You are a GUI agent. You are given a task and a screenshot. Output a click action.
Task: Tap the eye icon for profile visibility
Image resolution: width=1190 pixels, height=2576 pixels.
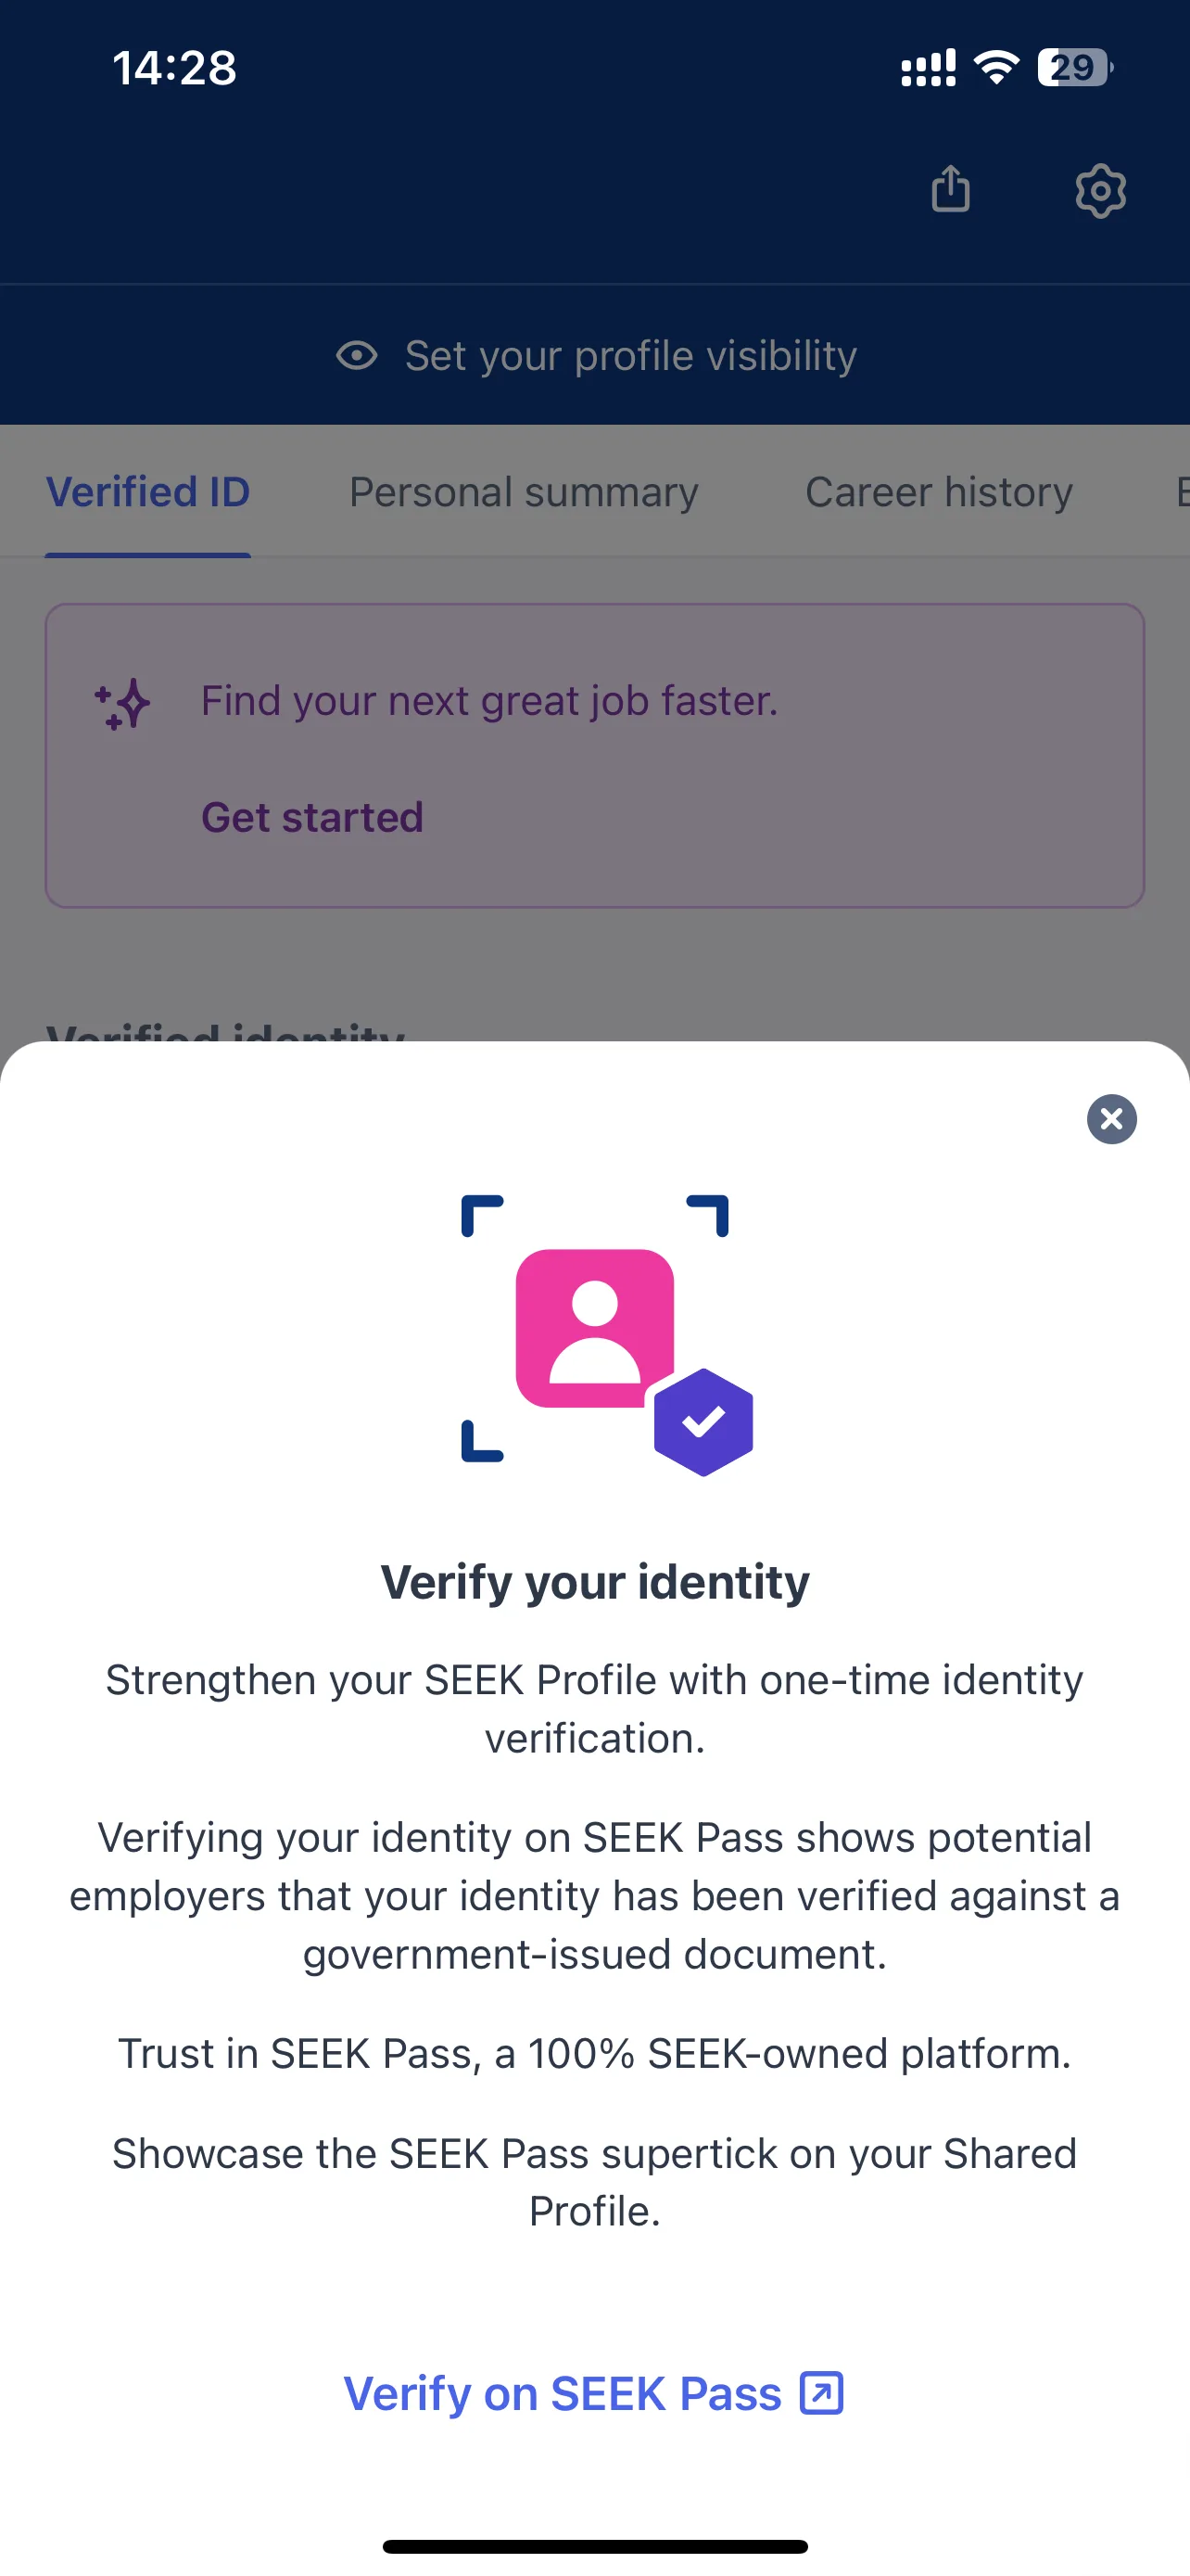pyautogui.click(x=357, y=356)
